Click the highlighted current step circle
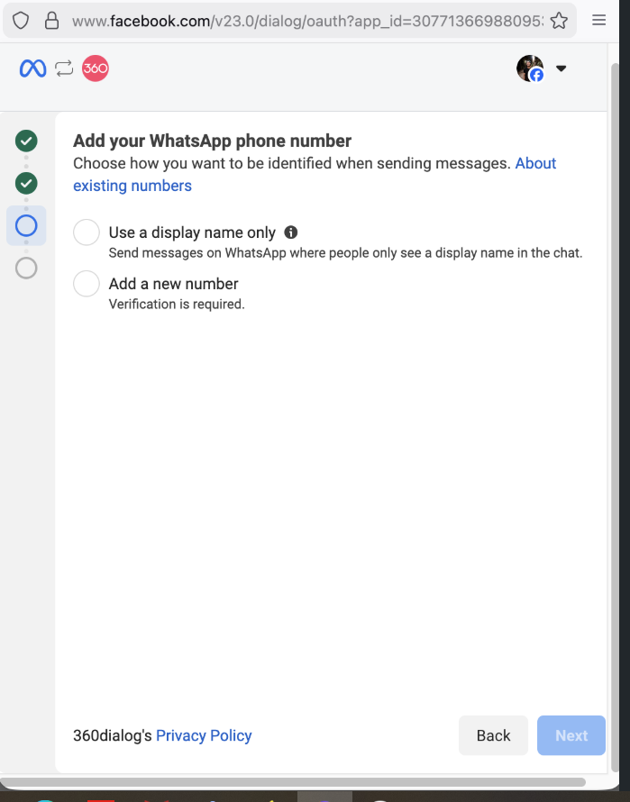630x802 pixels. (x=26, y=225)
